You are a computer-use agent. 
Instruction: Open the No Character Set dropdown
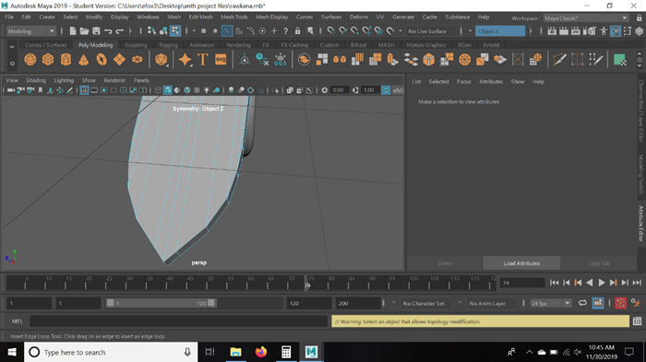tap(426, 303)
